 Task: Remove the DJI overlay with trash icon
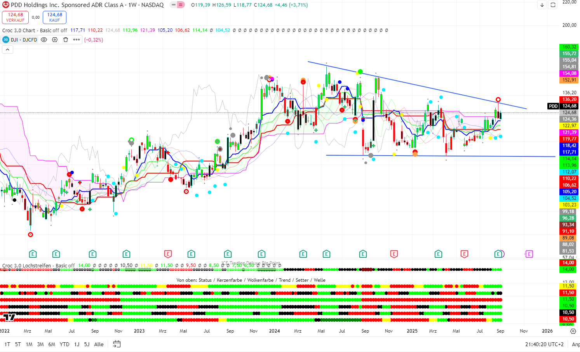66,40
